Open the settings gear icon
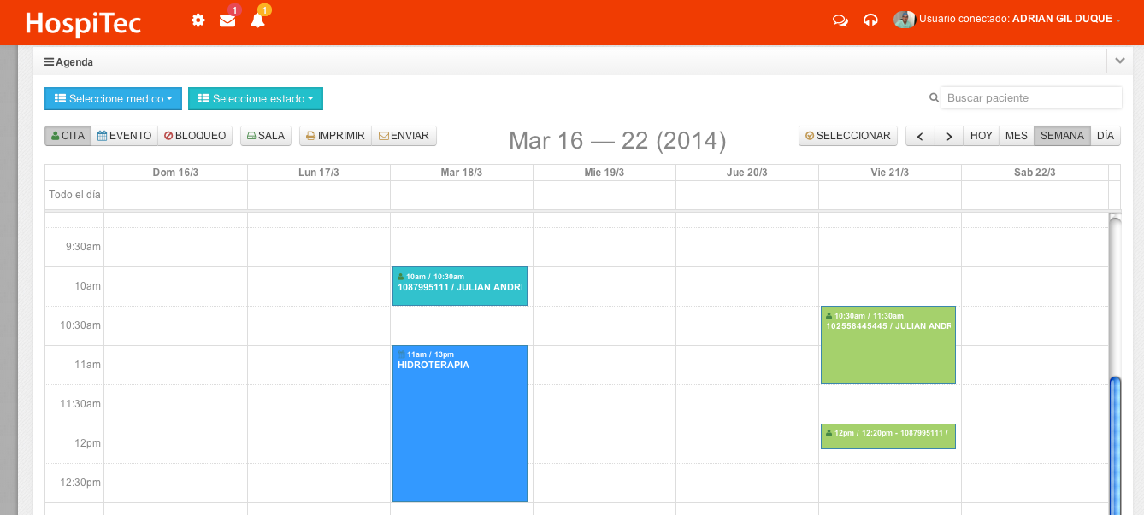 pyautogui.click(x=198, y=20)
